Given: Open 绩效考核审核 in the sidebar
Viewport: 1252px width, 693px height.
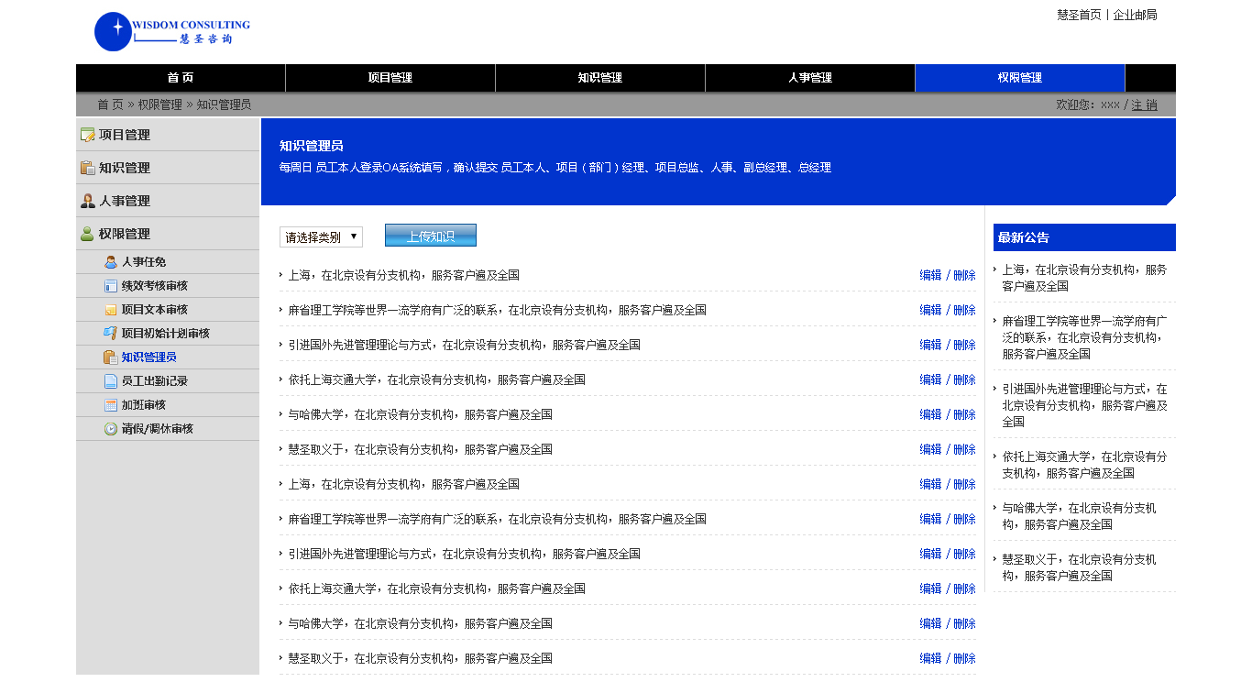Looking at the screenshot, I should [x=154, y=286].
